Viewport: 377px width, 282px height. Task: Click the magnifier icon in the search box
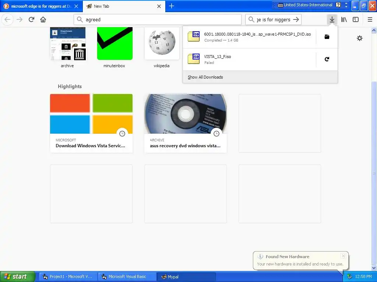point(251,20)
